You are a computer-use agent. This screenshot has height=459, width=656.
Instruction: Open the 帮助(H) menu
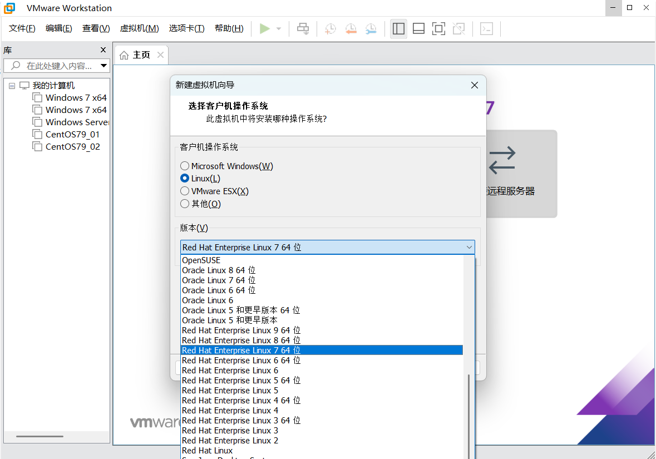click(x=229, y=28)
